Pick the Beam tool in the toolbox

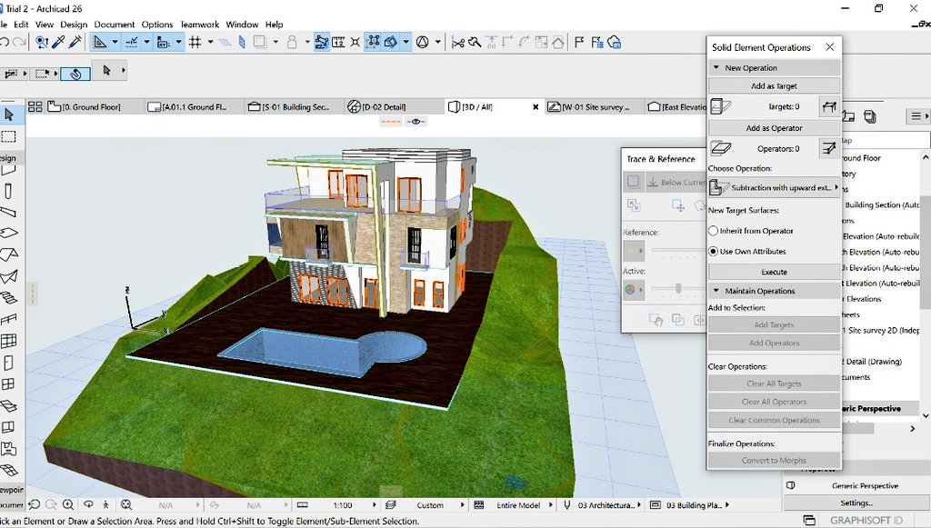coord(8,213)
